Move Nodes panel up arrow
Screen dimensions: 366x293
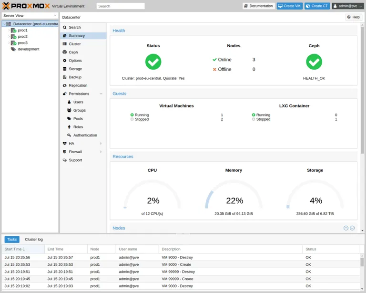[x=346, y=228]
